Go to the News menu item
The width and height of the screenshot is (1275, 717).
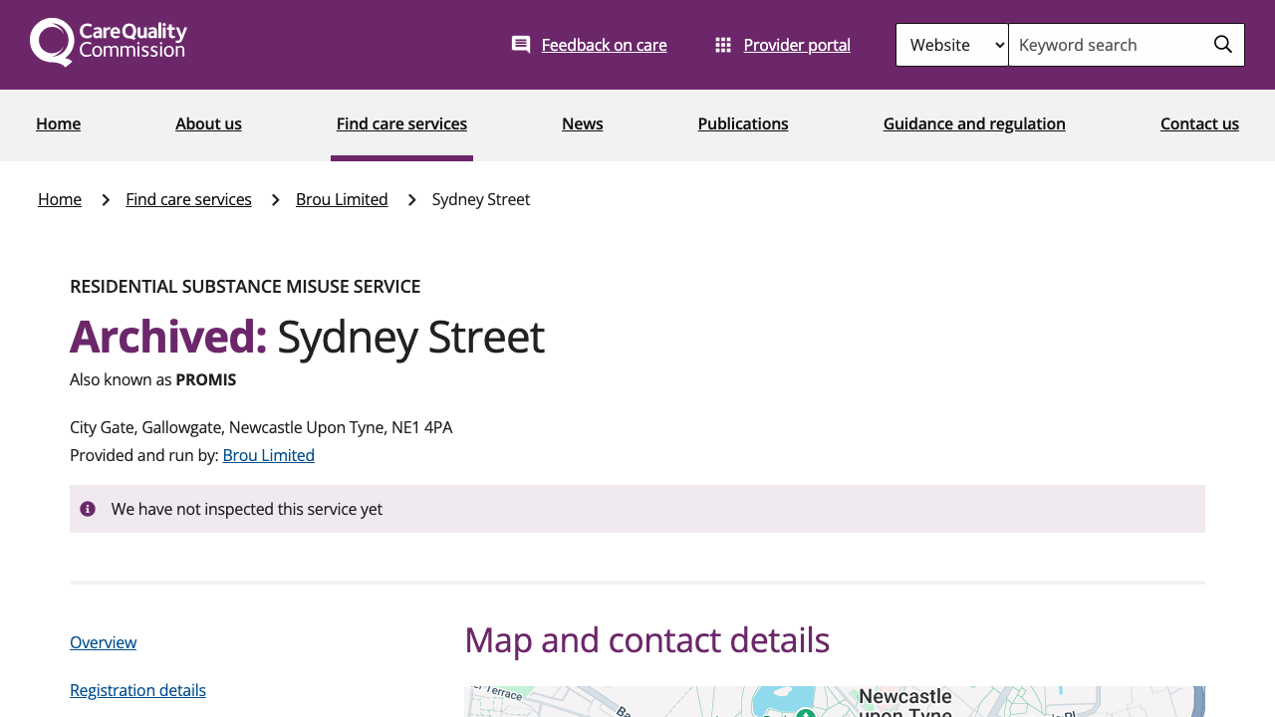582,123
